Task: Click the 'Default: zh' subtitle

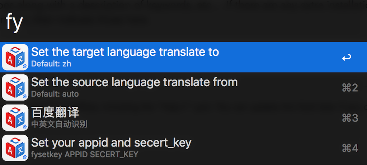Action: click(x=51, y=64)
